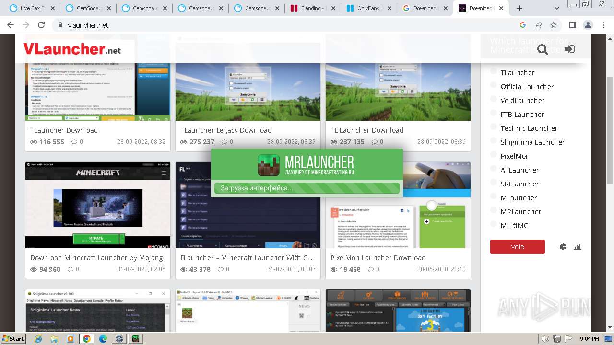614x345 pixels.
Task: Open Download Minecraft Launcher by Mojang link
Action: 96,258
